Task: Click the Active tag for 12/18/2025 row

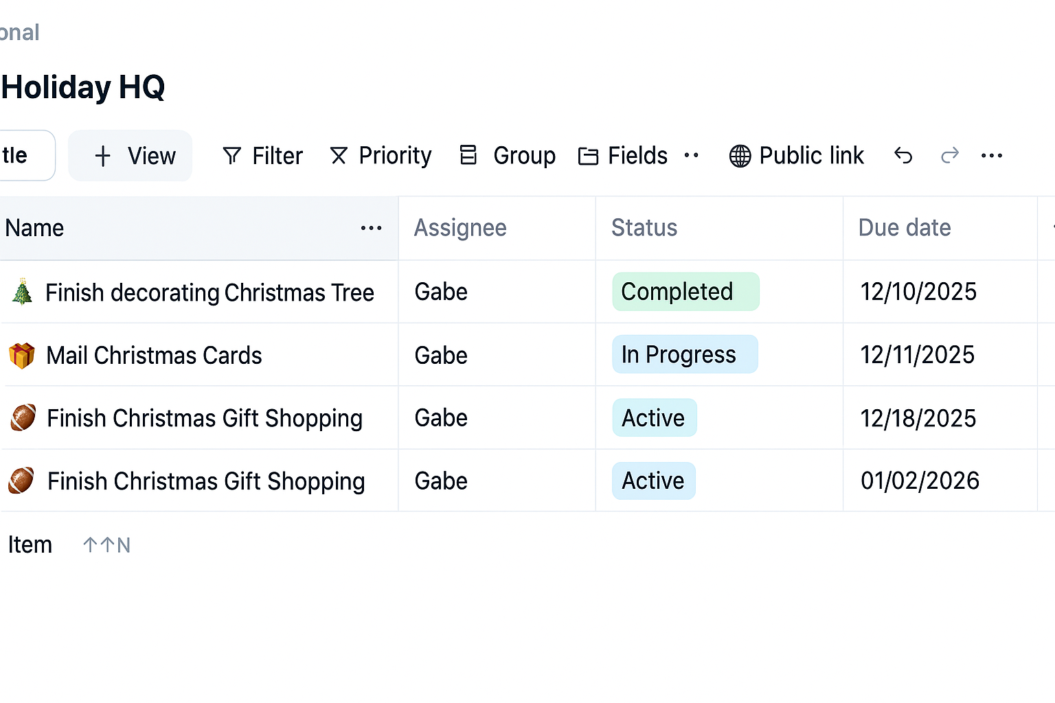Action: [654, 418]
